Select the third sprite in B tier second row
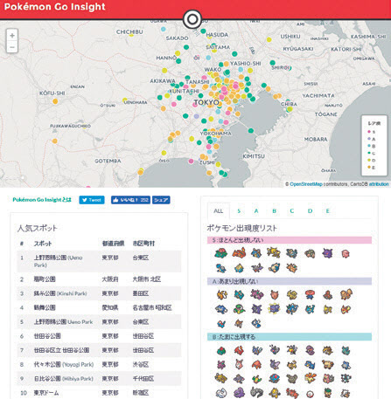This screenshot has height=399, width=391. (257, 365)
